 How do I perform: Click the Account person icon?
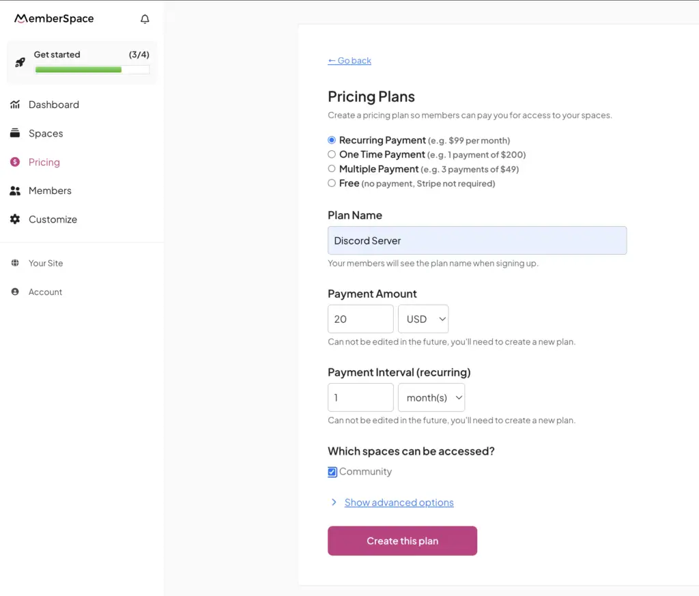(15, 292)
